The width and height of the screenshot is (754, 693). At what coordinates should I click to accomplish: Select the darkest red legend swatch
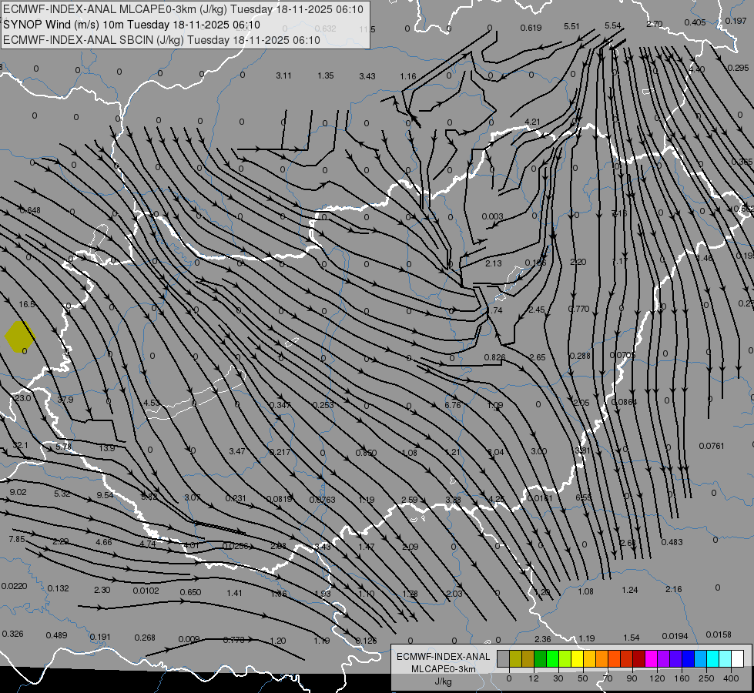pyautogui.click(x=638, y=659)
